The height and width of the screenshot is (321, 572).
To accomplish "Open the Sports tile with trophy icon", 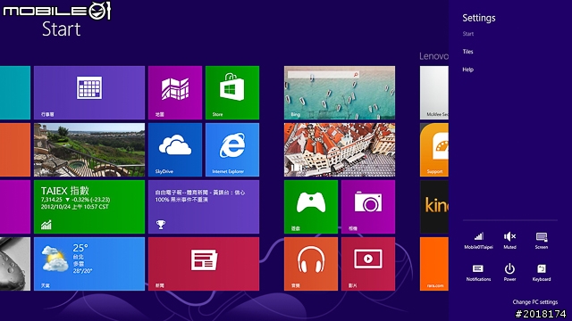I will [204, 207].
